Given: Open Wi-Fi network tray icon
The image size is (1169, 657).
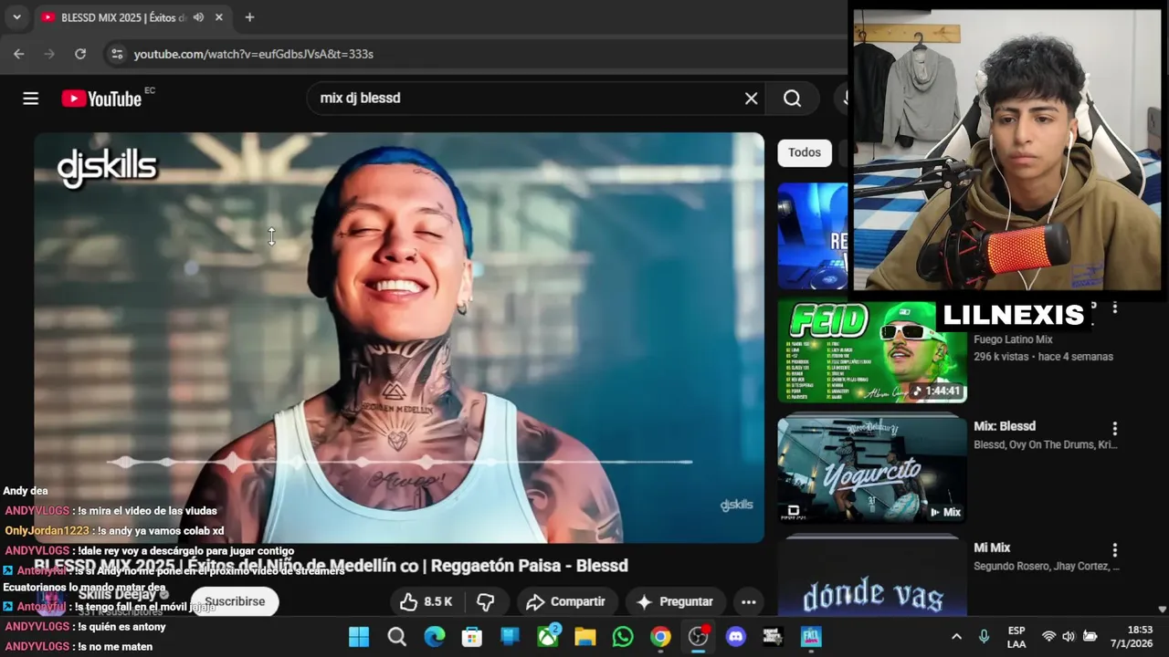Looking at the screenshot, I should coord(1048,637).
